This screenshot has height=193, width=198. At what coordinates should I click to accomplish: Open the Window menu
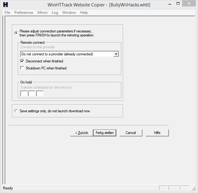click(x=69, y=13)
